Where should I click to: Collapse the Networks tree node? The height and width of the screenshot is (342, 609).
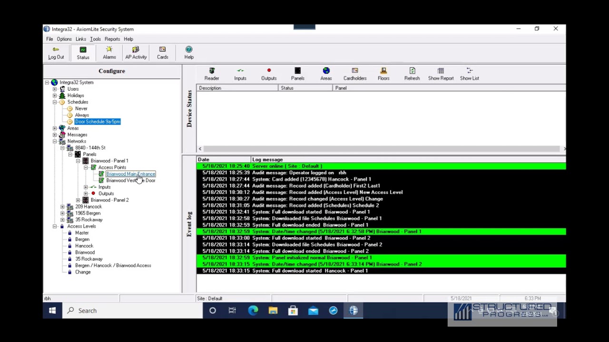click(x=55, y=142)
